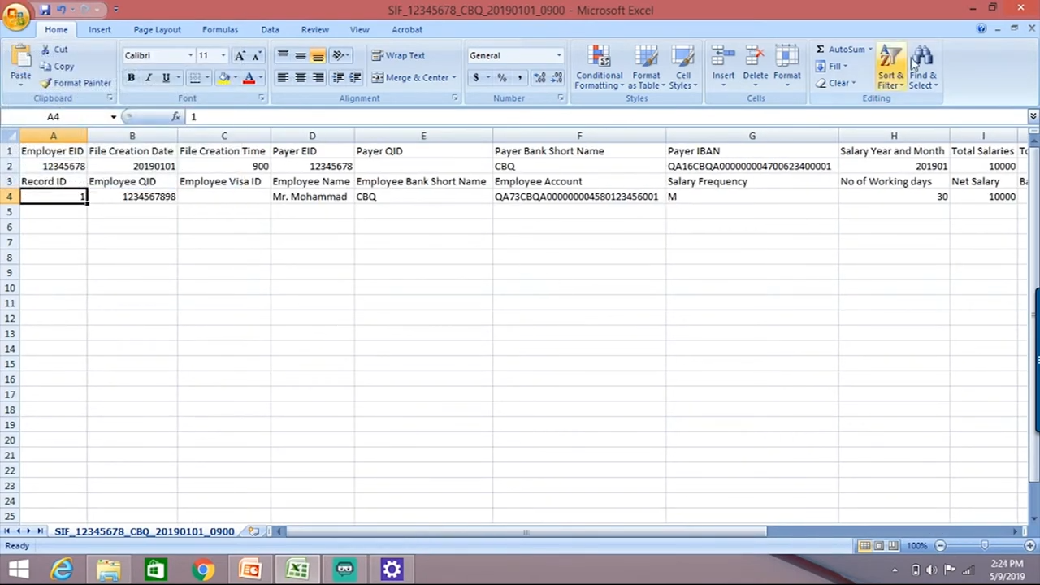Open the font size 11 dropdown

[223, 55]
